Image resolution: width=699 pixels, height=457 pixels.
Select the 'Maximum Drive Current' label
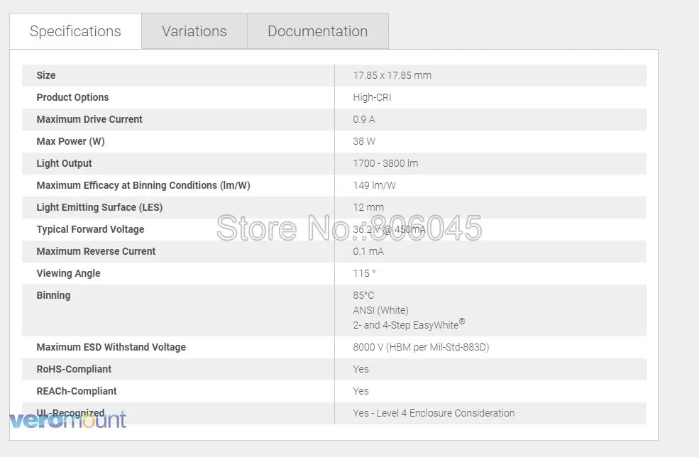(x=89, y=119)
